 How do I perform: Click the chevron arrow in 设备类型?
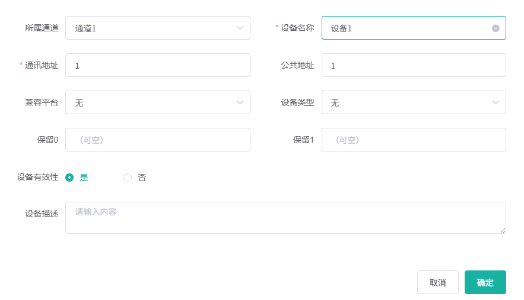coord(496,102)
